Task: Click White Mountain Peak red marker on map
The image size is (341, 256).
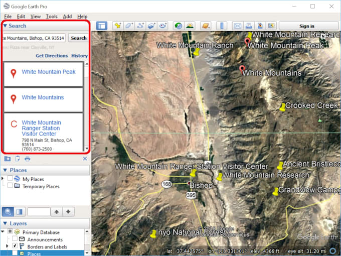Action: 247,42
